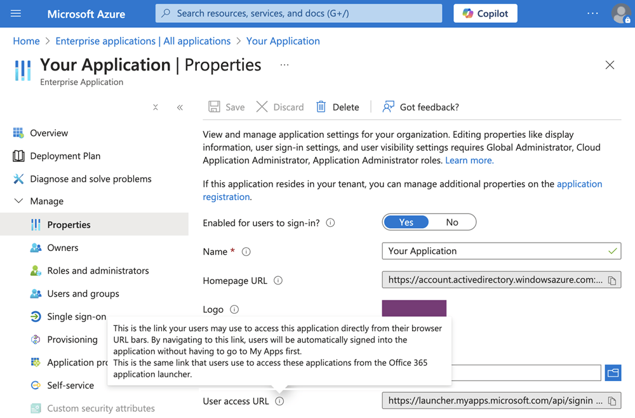Click the small X above the sidebar
Image resolution: width=635 pixels, height=418 pixels.
156,107
